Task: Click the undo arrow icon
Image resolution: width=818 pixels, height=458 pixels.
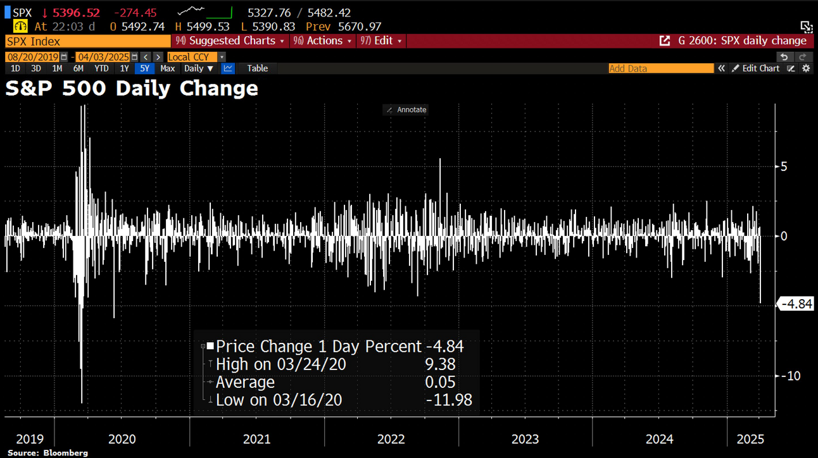Action: (784, 57)
